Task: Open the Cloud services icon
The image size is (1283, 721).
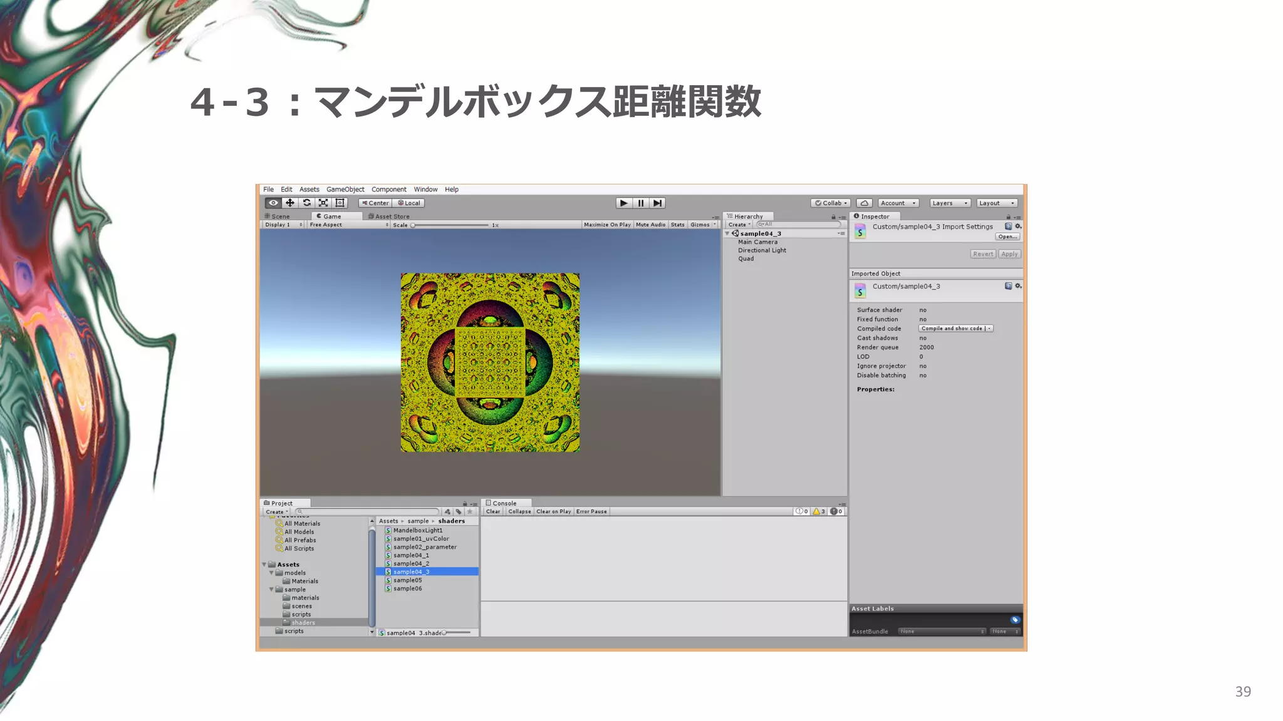Action: coord(865,203)
